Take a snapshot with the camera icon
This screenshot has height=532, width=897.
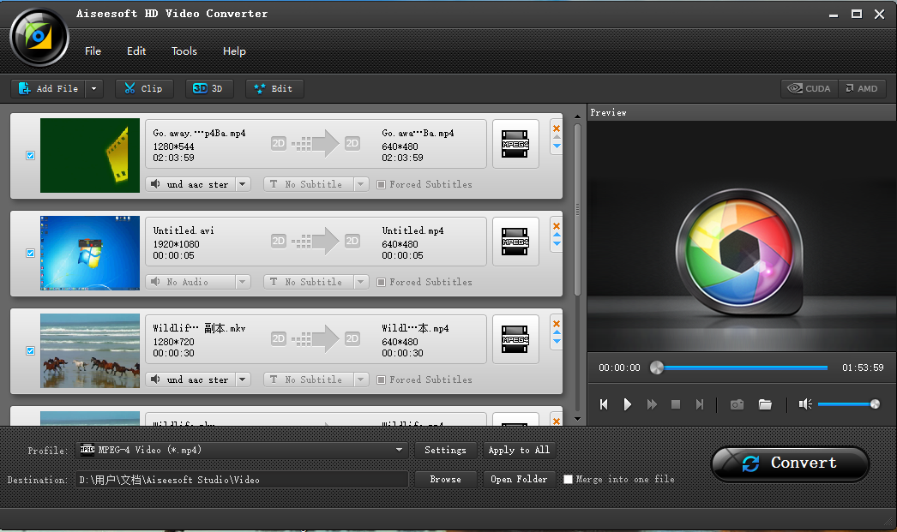[x=737, y=404]
